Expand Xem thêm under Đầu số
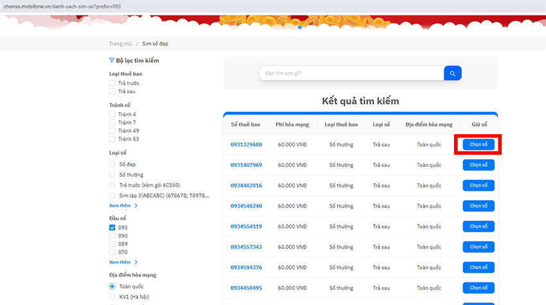This screenshot has height=305, width=546. pos(123,262)
